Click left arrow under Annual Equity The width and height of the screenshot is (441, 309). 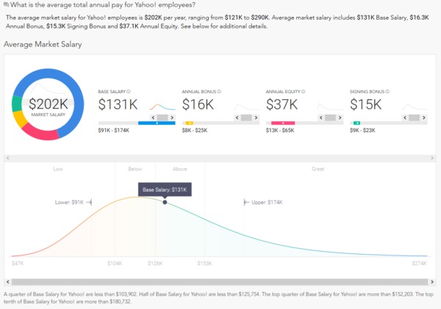(321, 117)
